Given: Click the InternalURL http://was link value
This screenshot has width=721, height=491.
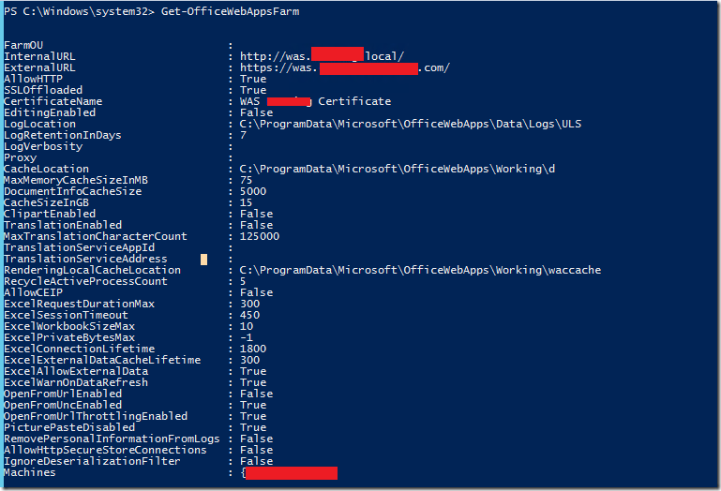Looking at the screenshot, I should coord(322,56).
